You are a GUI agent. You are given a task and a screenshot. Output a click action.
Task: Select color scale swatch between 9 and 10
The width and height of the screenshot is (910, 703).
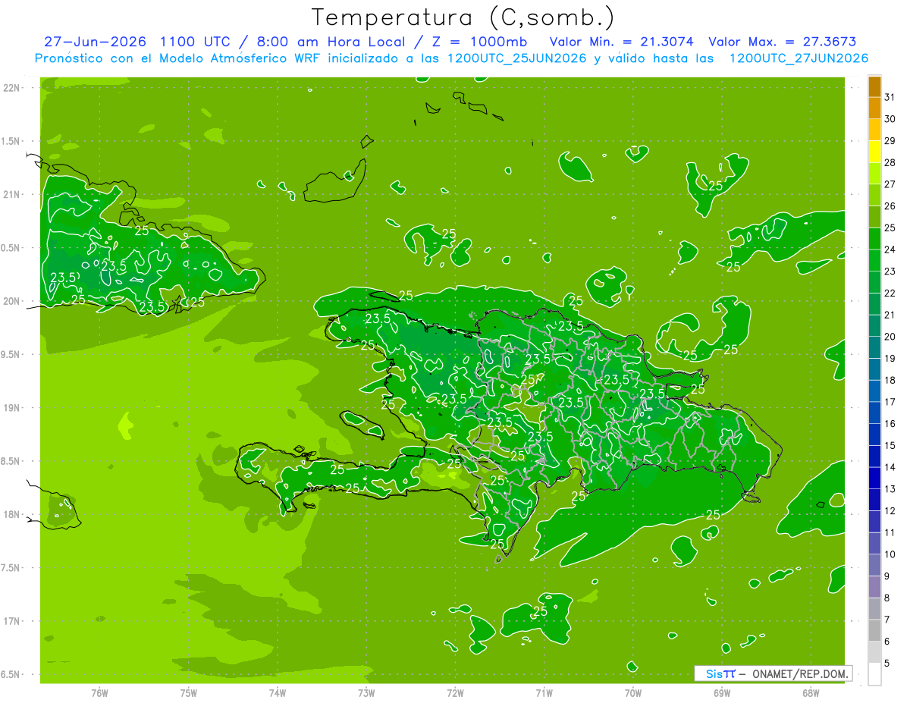874,566
